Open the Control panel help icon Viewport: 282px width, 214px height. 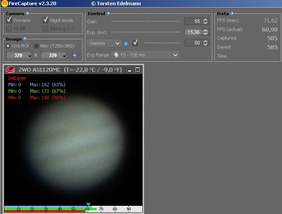click(x=108, y=14)
